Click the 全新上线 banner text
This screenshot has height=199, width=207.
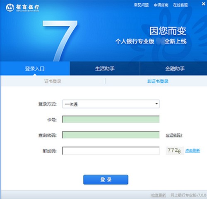[x=176, y=41]
